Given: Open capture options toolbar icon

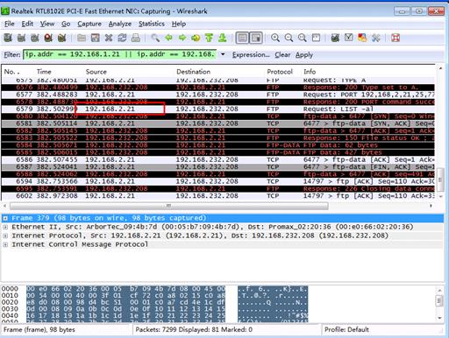Looking at the screenshot, I should coord(21,38).
